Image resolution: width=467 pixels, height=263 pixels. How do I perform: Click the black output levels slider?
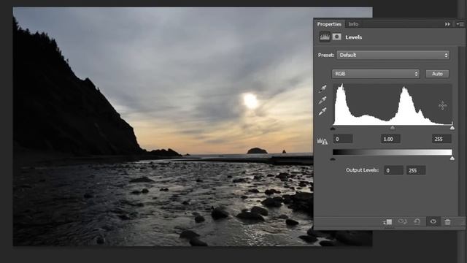[x=333, y=159]
